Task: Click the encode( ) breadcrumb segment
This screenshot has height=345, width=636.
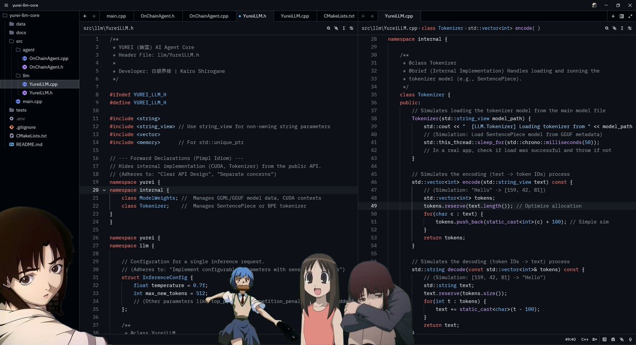Action: click(x=504, y=28)
